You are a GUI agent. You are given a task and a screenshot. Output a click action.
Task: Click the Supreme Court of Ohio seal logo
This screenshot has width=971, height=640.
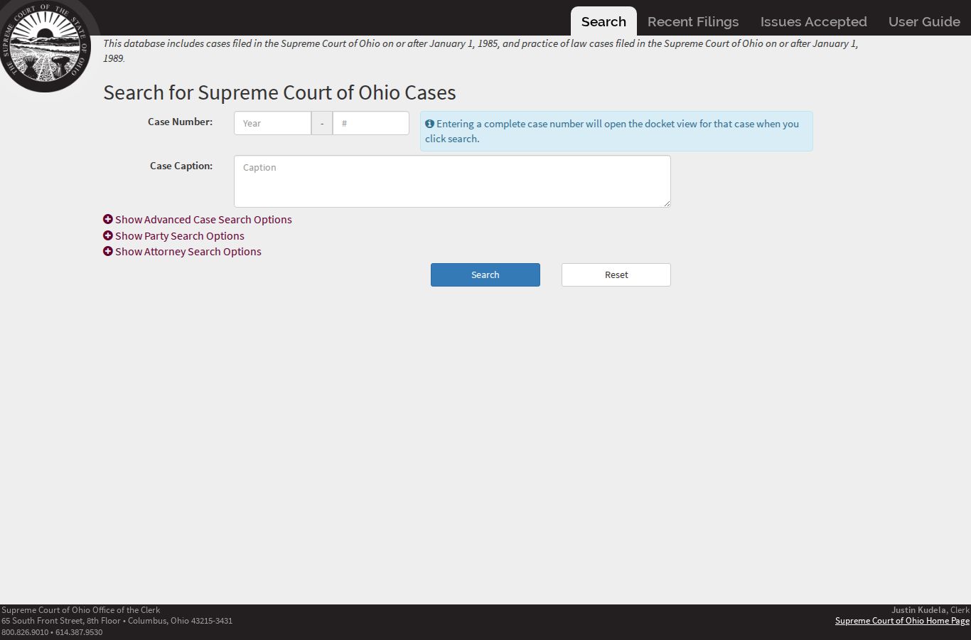(x=46, y=45)
